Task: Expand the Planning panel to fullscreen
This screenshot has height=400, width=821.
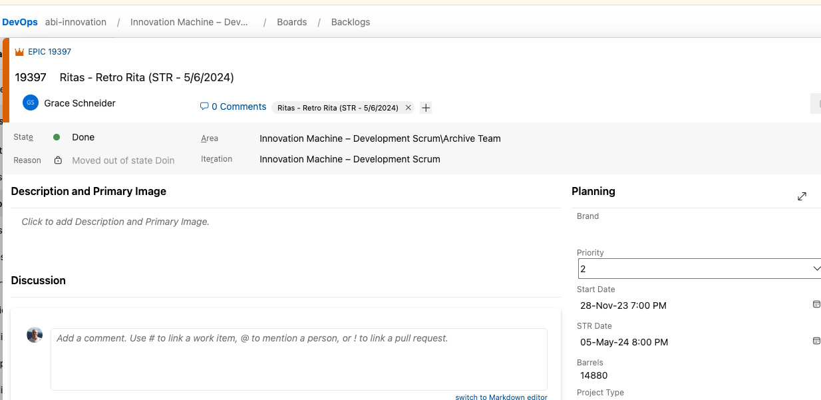Action: [x=802, y=196]
